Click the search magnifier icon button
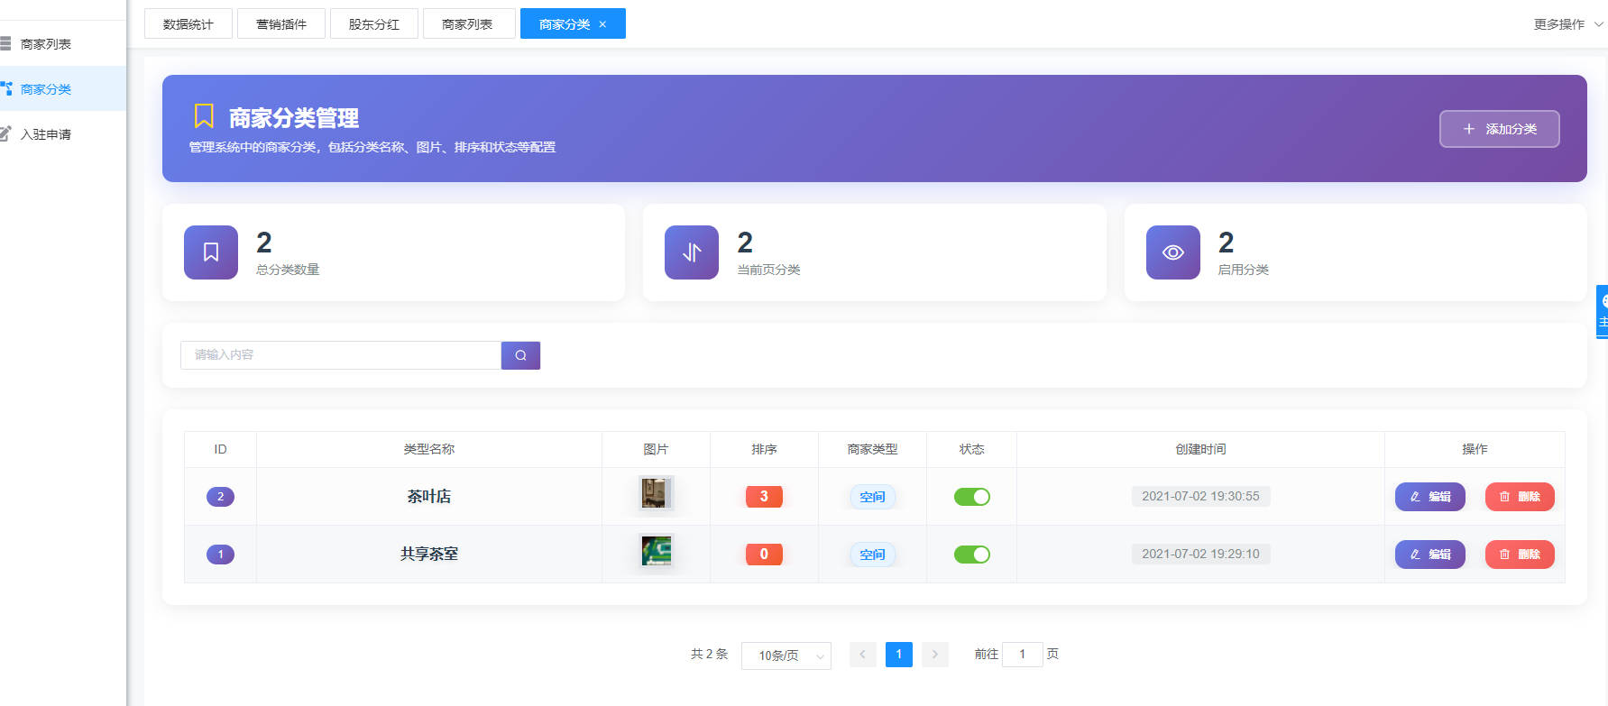 (520, 355)
